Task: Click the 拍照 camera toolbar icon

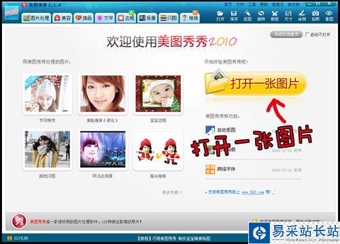Action: click(x=316, y=16)
